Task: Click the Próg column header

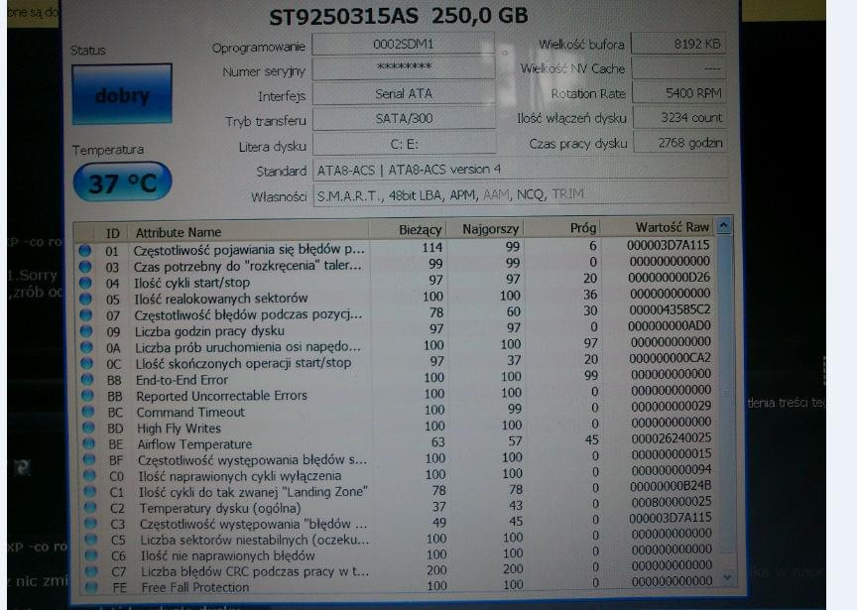Action: click(561, 227)
